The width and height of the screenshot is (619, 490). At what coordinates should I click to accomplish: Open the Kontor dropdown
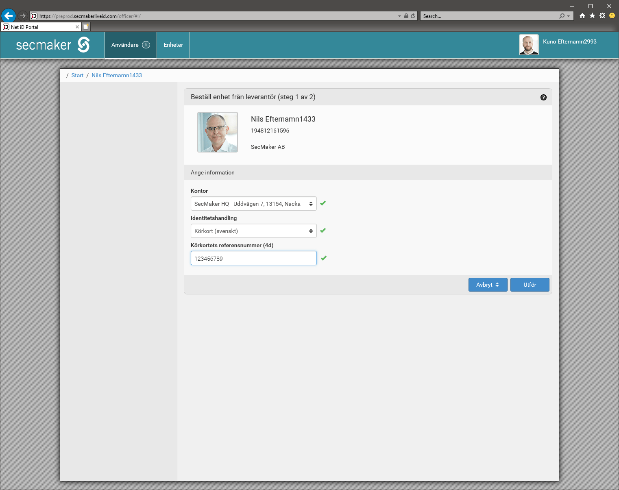[x=253, y=204]
